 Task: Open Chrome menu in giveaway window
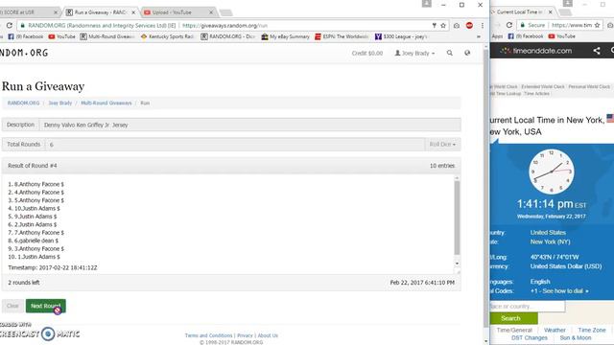pyautogui.click(x=482, y=26)
